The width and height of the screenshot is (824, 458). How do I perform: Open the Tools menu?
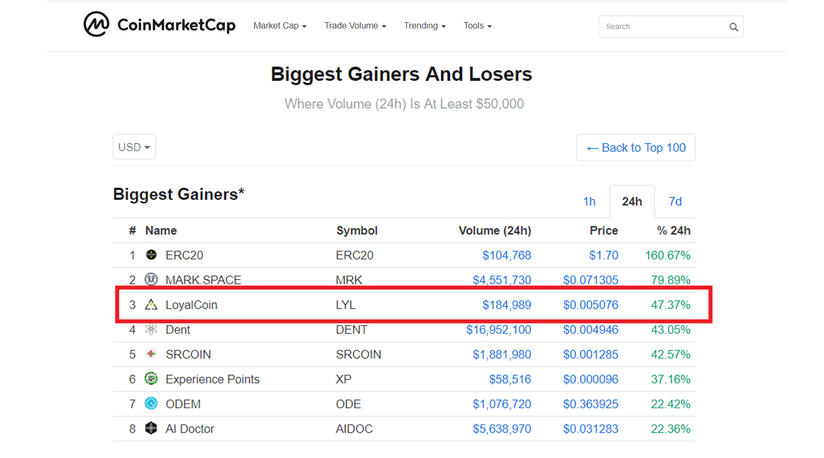click(x=478, y=25)
